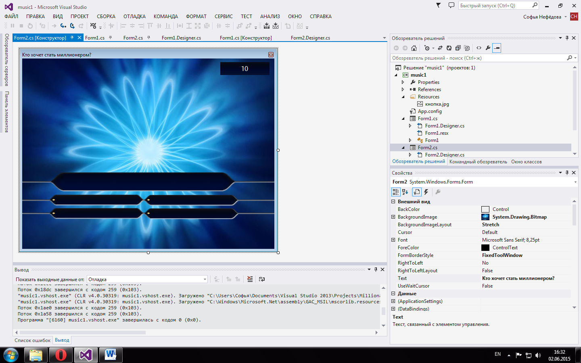Expand the BackgroundImage property

pyautogui.click(x=393, y=217)
